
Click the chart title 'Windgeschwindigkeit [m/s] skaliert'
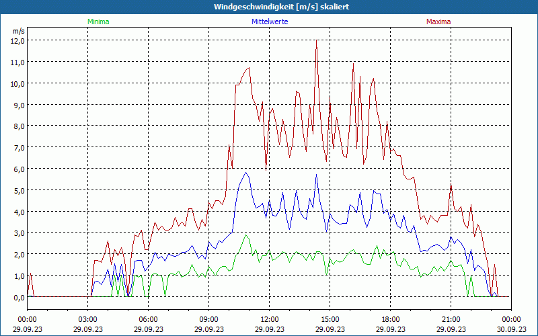click(281, 7)
